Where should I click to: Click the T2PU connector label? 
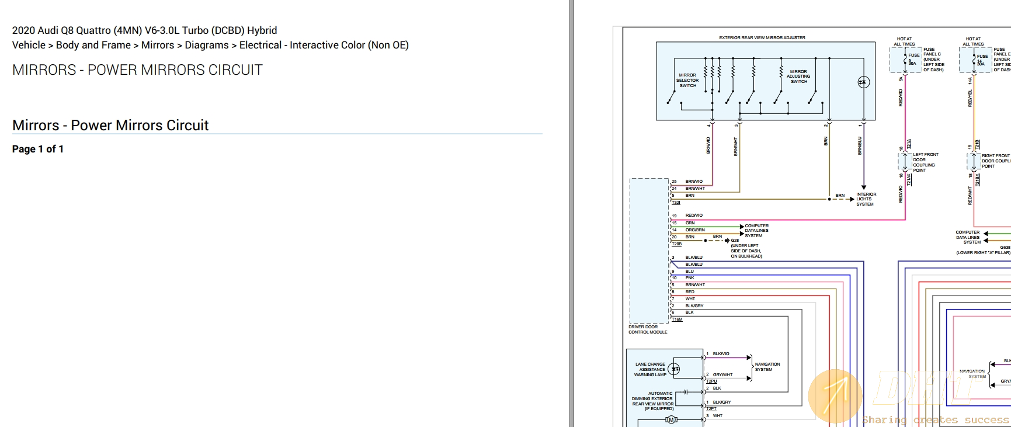click(x=711, y=381)
